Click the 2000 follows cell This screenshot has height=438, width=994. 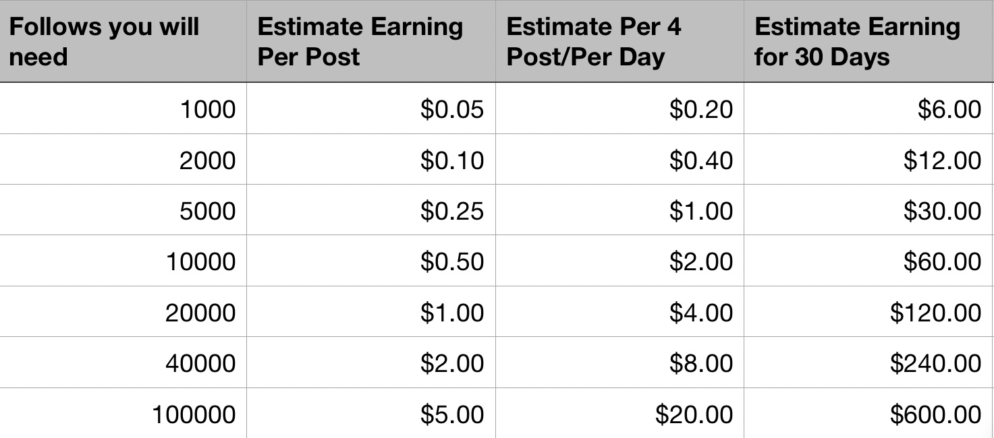click(123, 160)
